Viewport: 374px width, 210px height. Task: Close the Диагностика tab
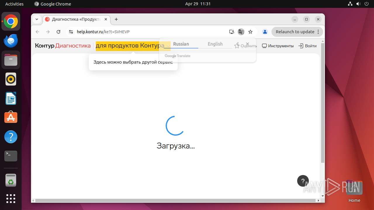click(106, 19)
